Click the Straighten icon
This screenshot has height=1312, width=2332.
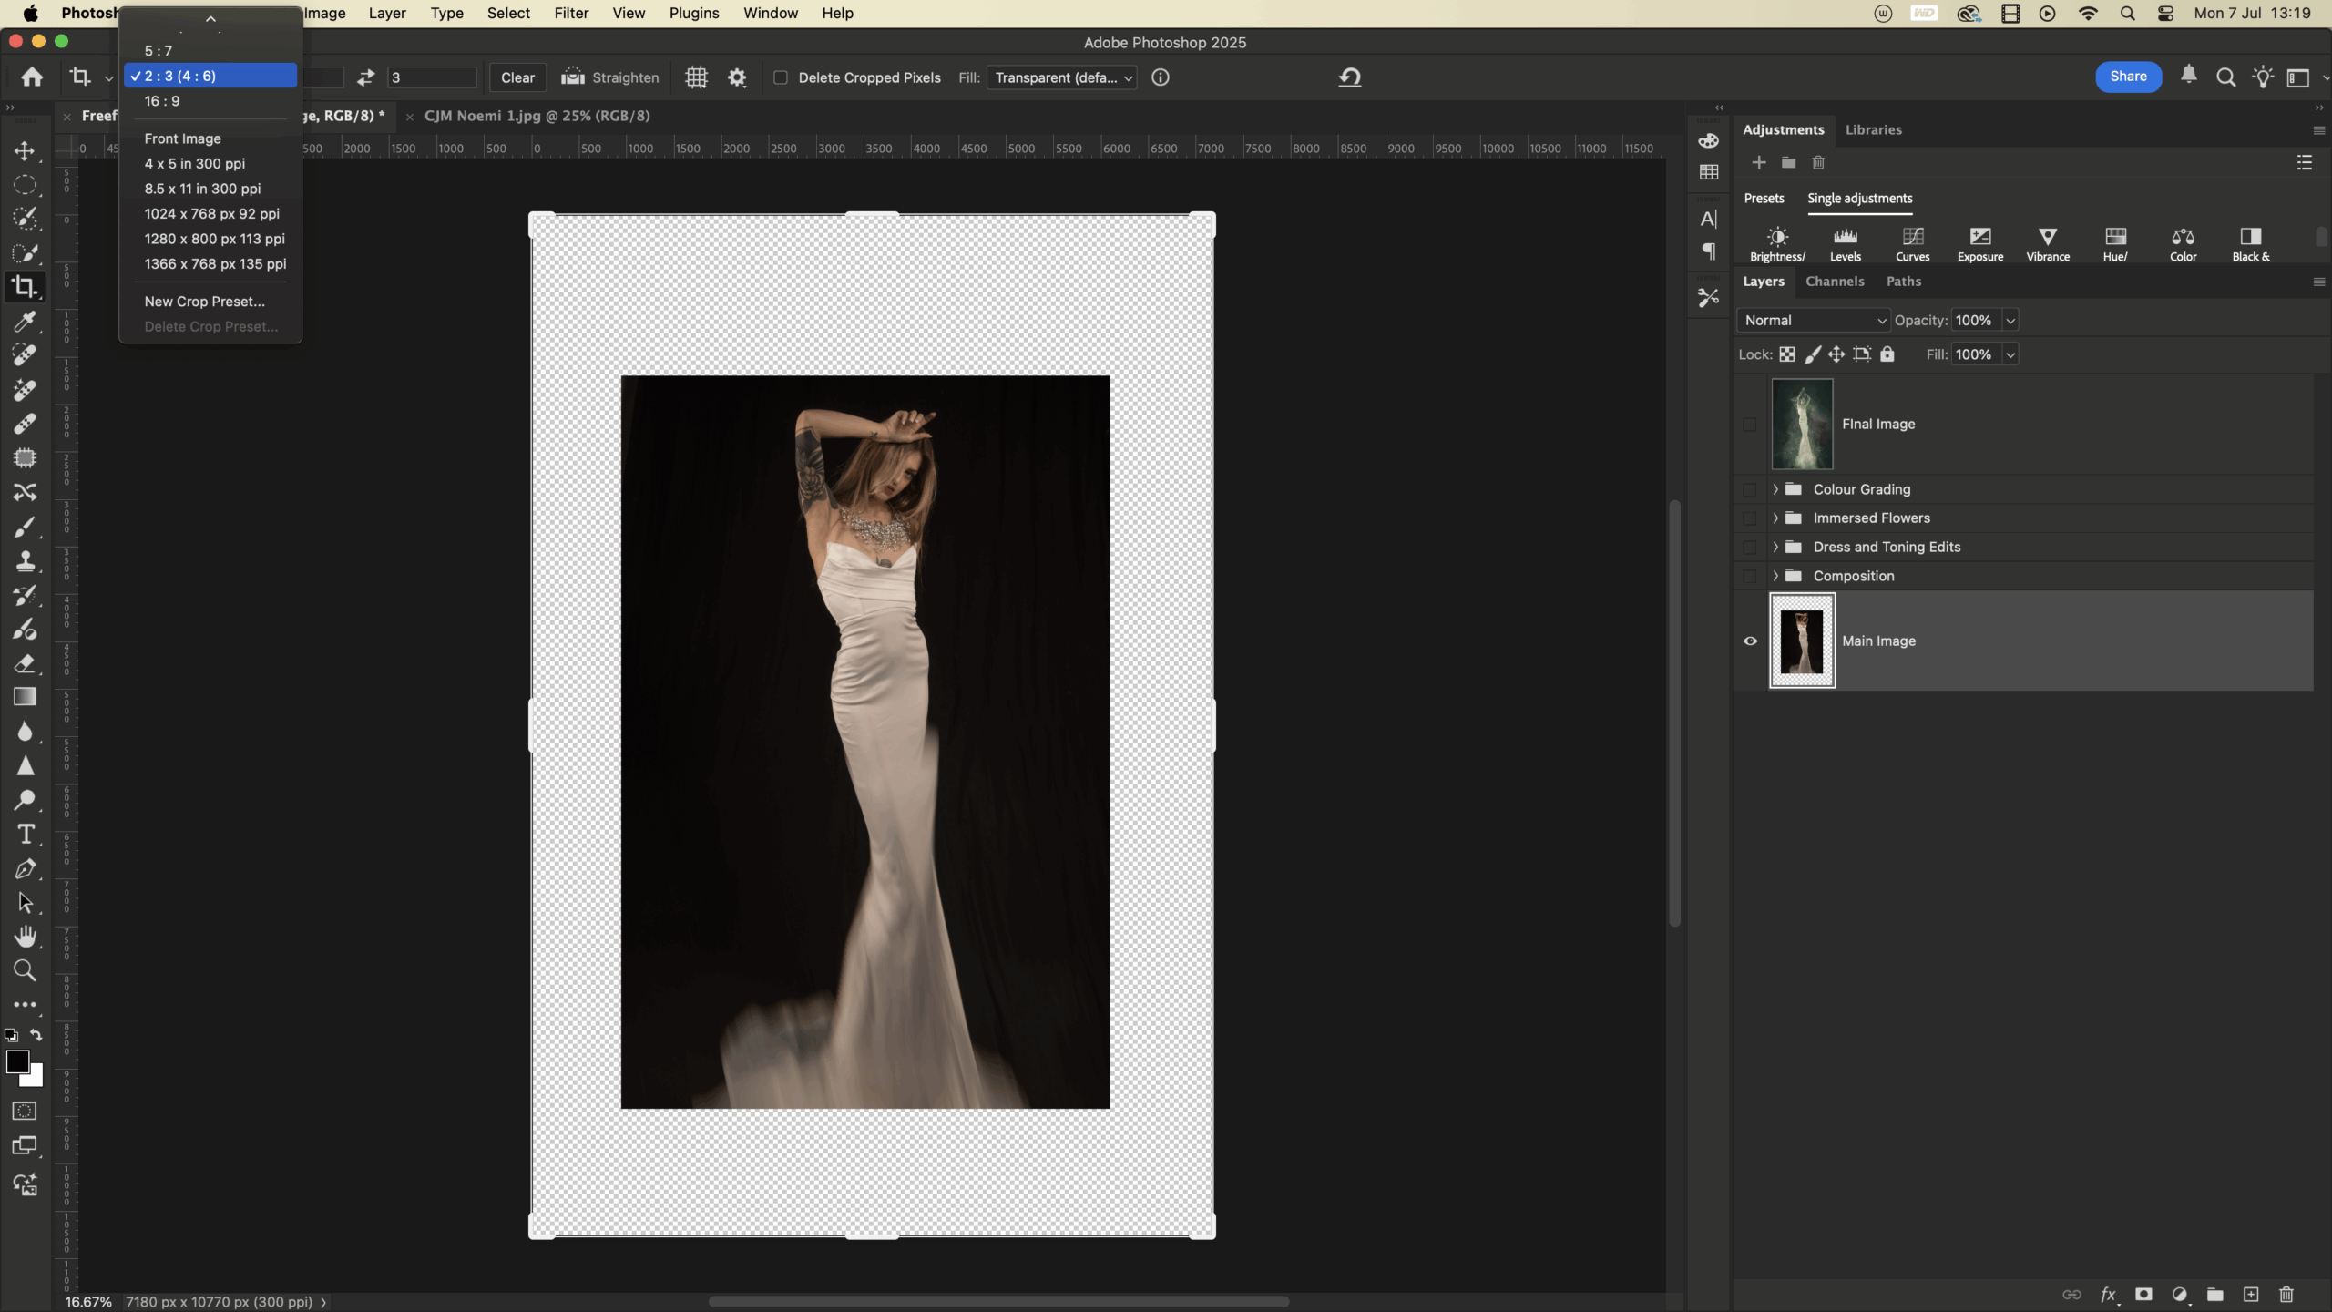tap(572, 77)
